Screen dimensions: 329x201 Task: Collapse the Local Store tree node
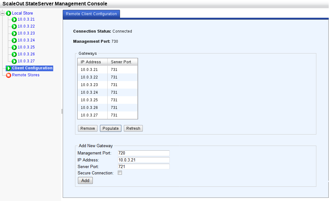coord(3,13)
